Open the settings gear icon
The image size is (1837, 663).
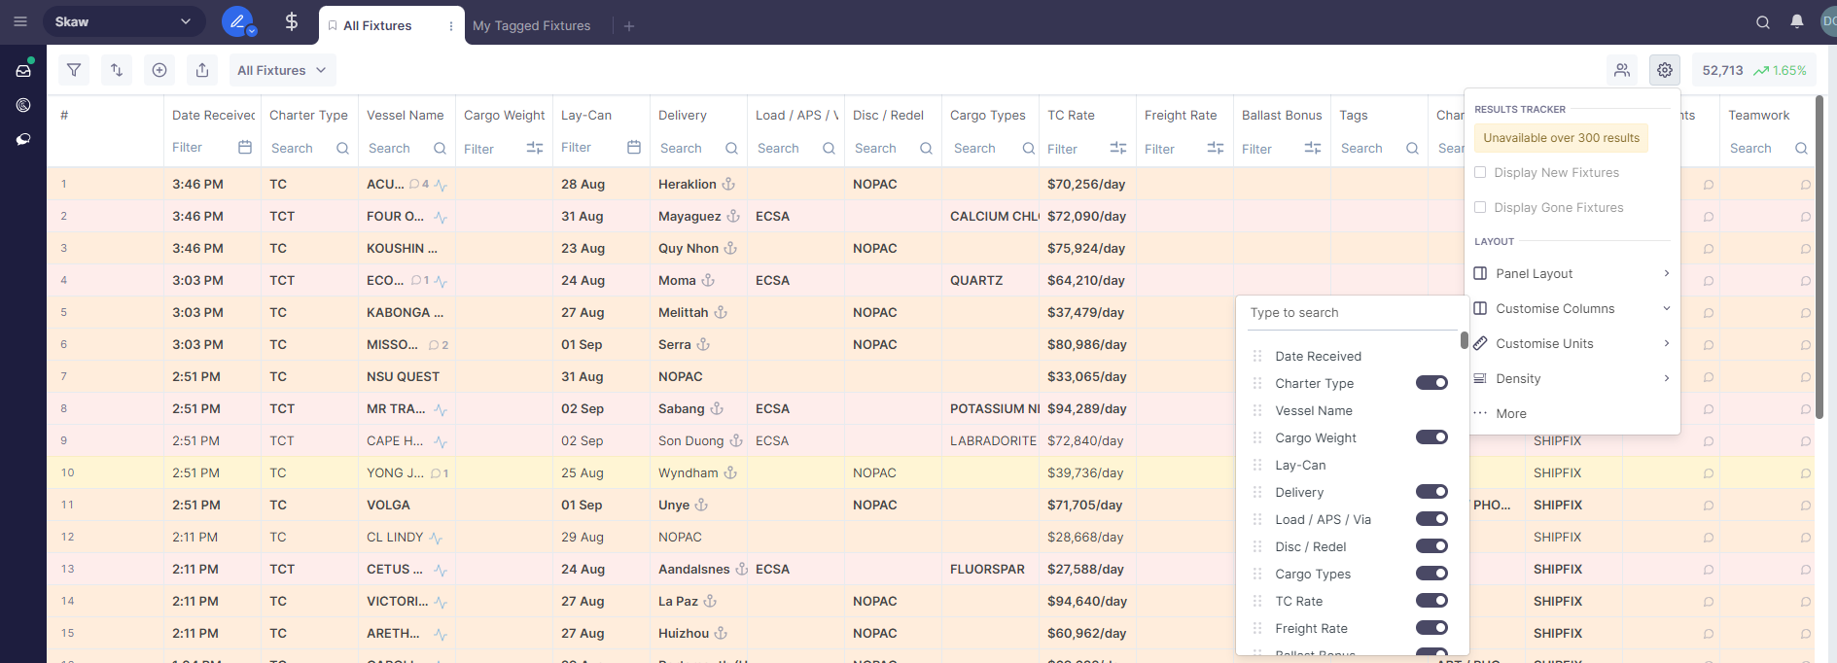tap(1664, 70)
